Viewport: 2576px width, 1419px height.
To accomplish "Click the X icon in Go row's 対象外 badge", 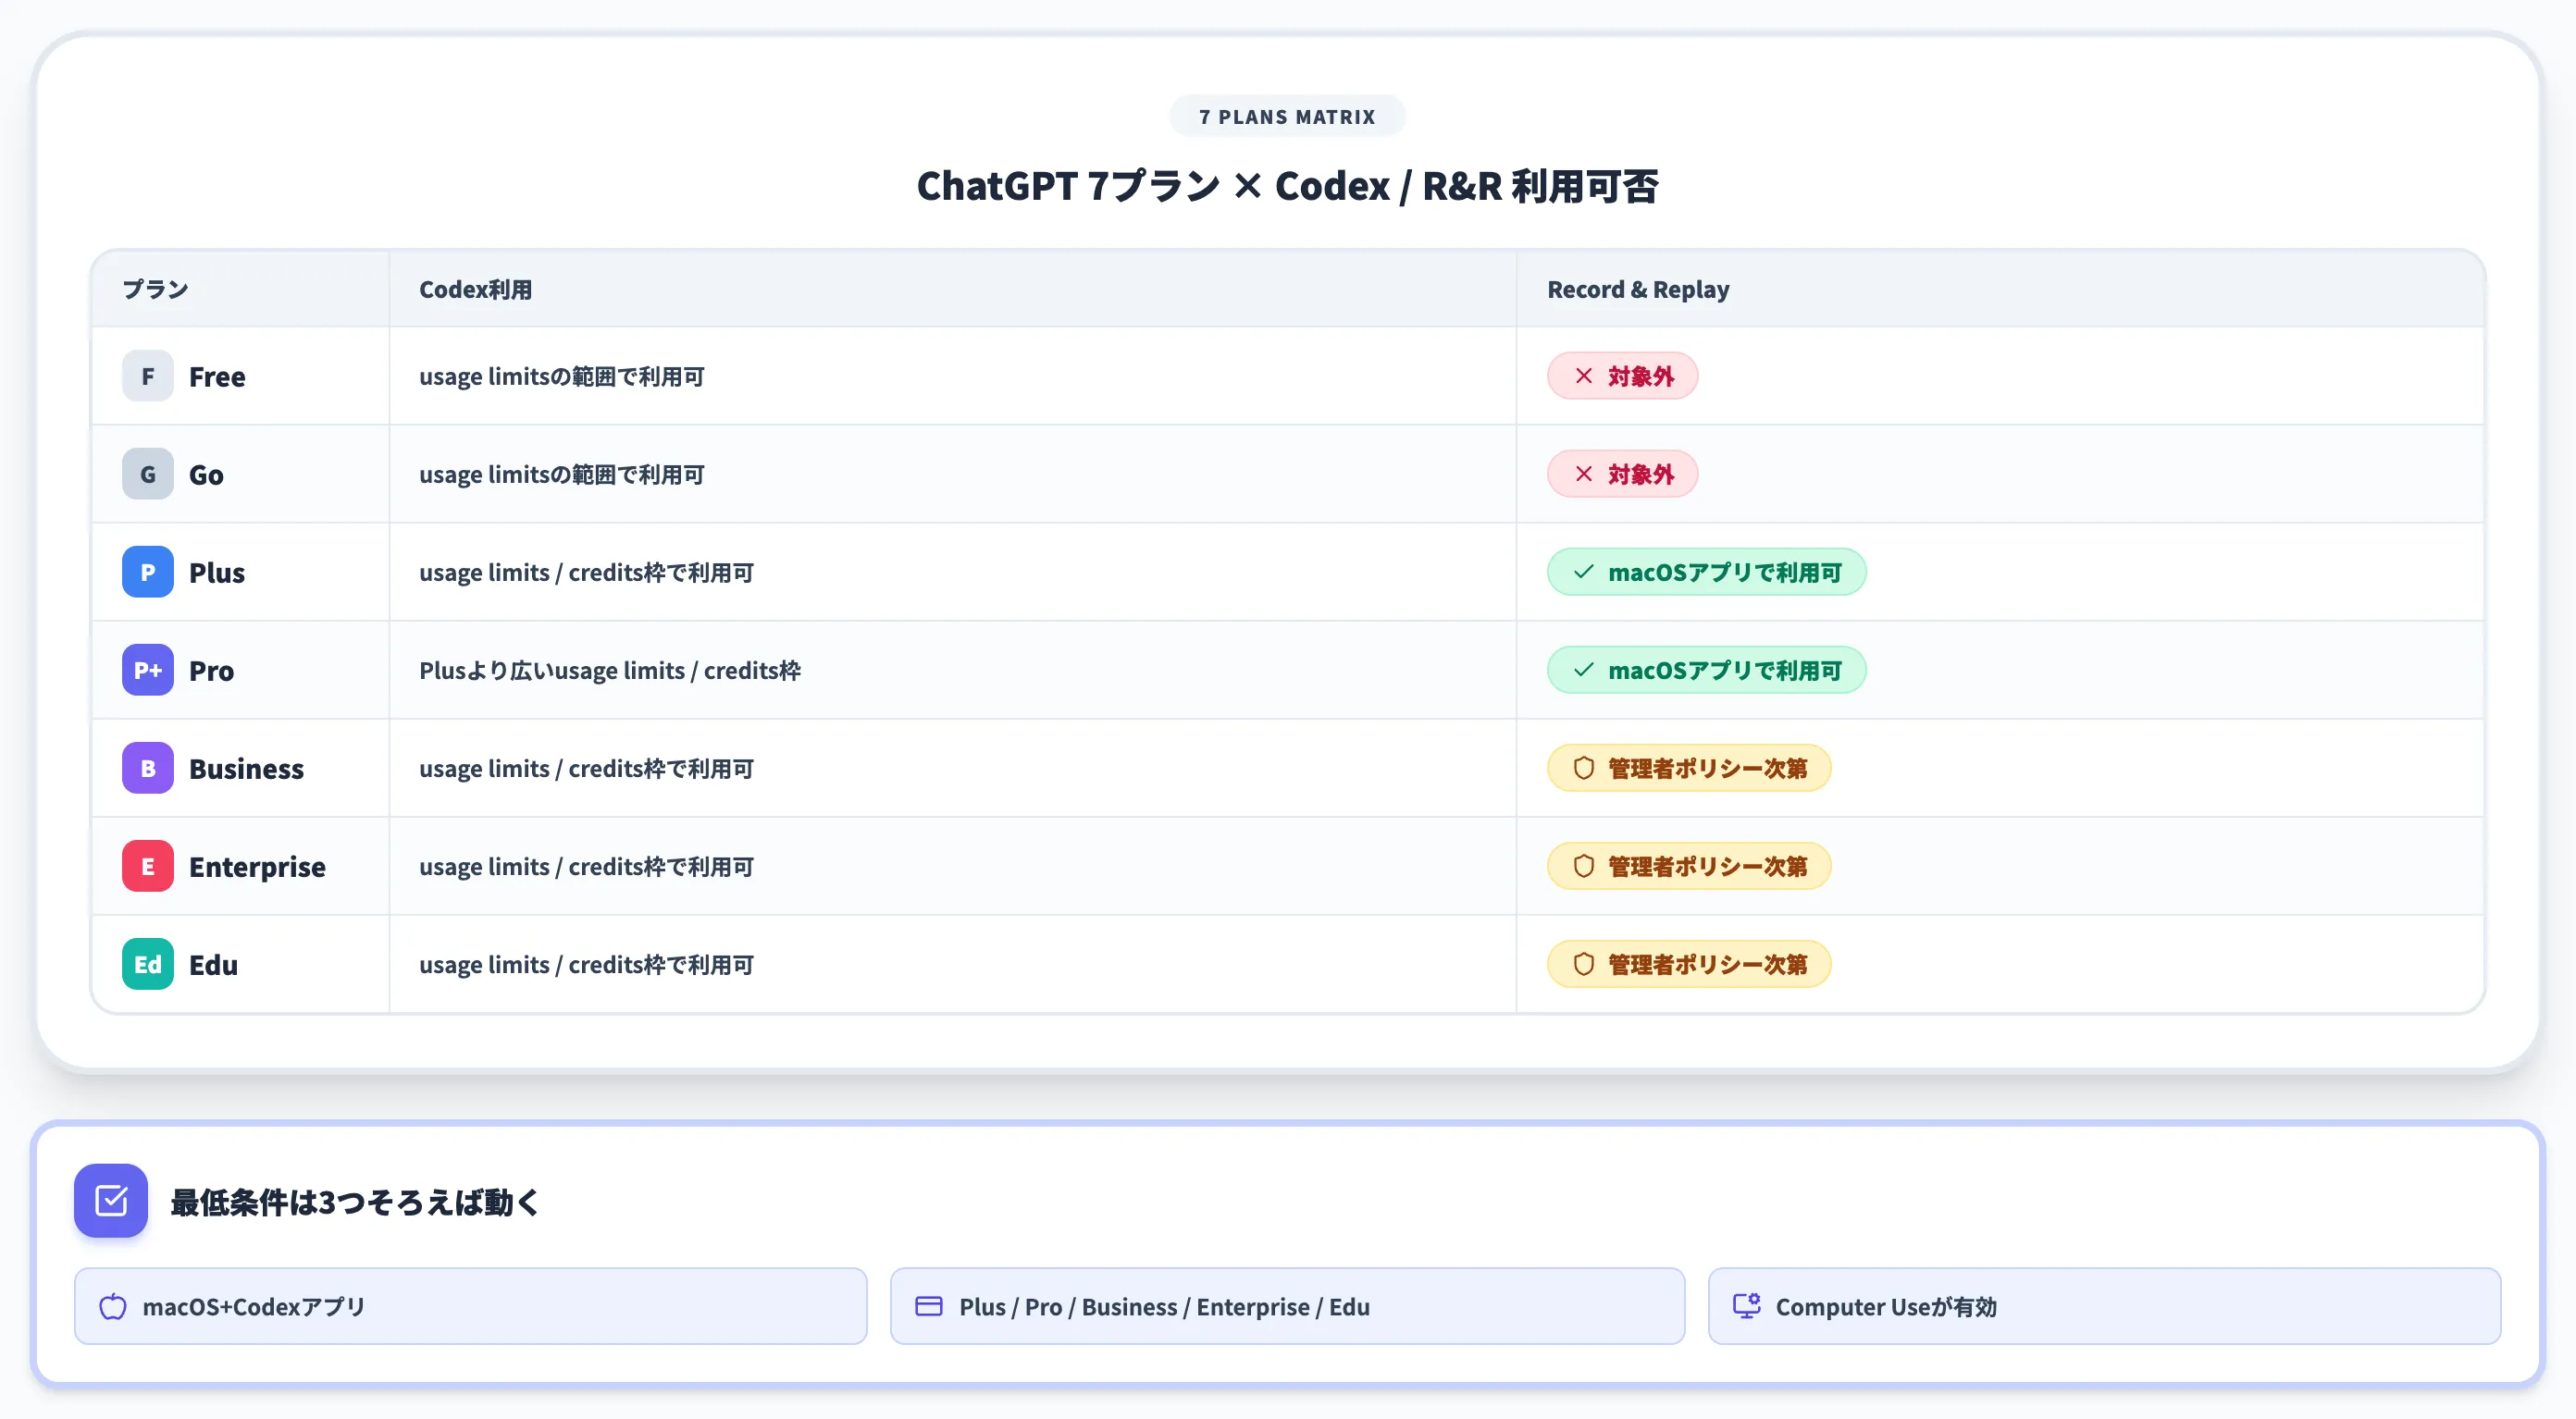I will [x=1584, y=474].
